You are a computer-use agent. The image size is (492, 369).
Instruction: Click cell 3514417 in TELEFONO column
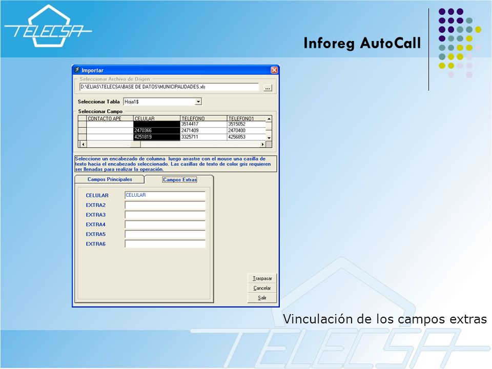[203, 124]
